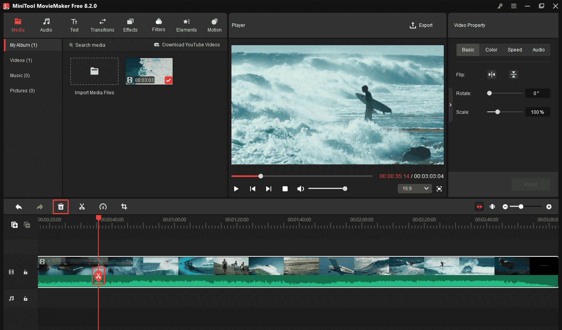The width and height of the screenshot is (562, 330).
Task: Toggle the red auto snap icon
Action: click(479, 206)
